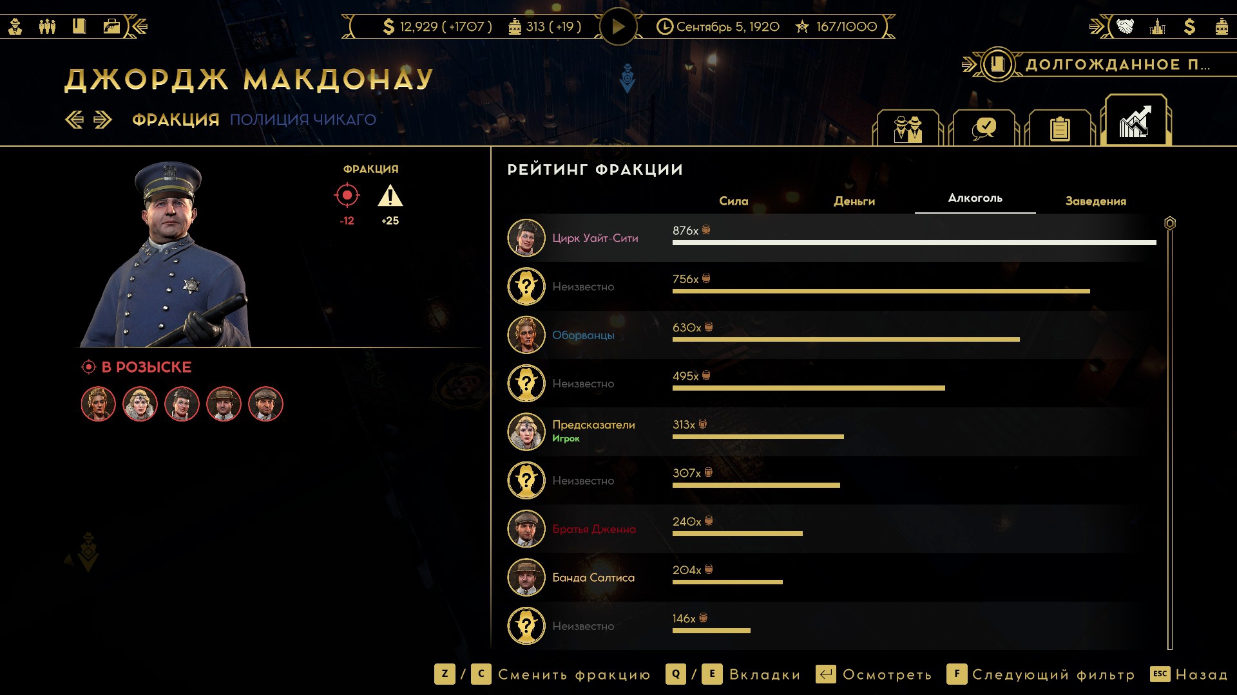1237x695 pixels.
Task: Switch to the Заведения rating tab
Action: point(1096,201)
